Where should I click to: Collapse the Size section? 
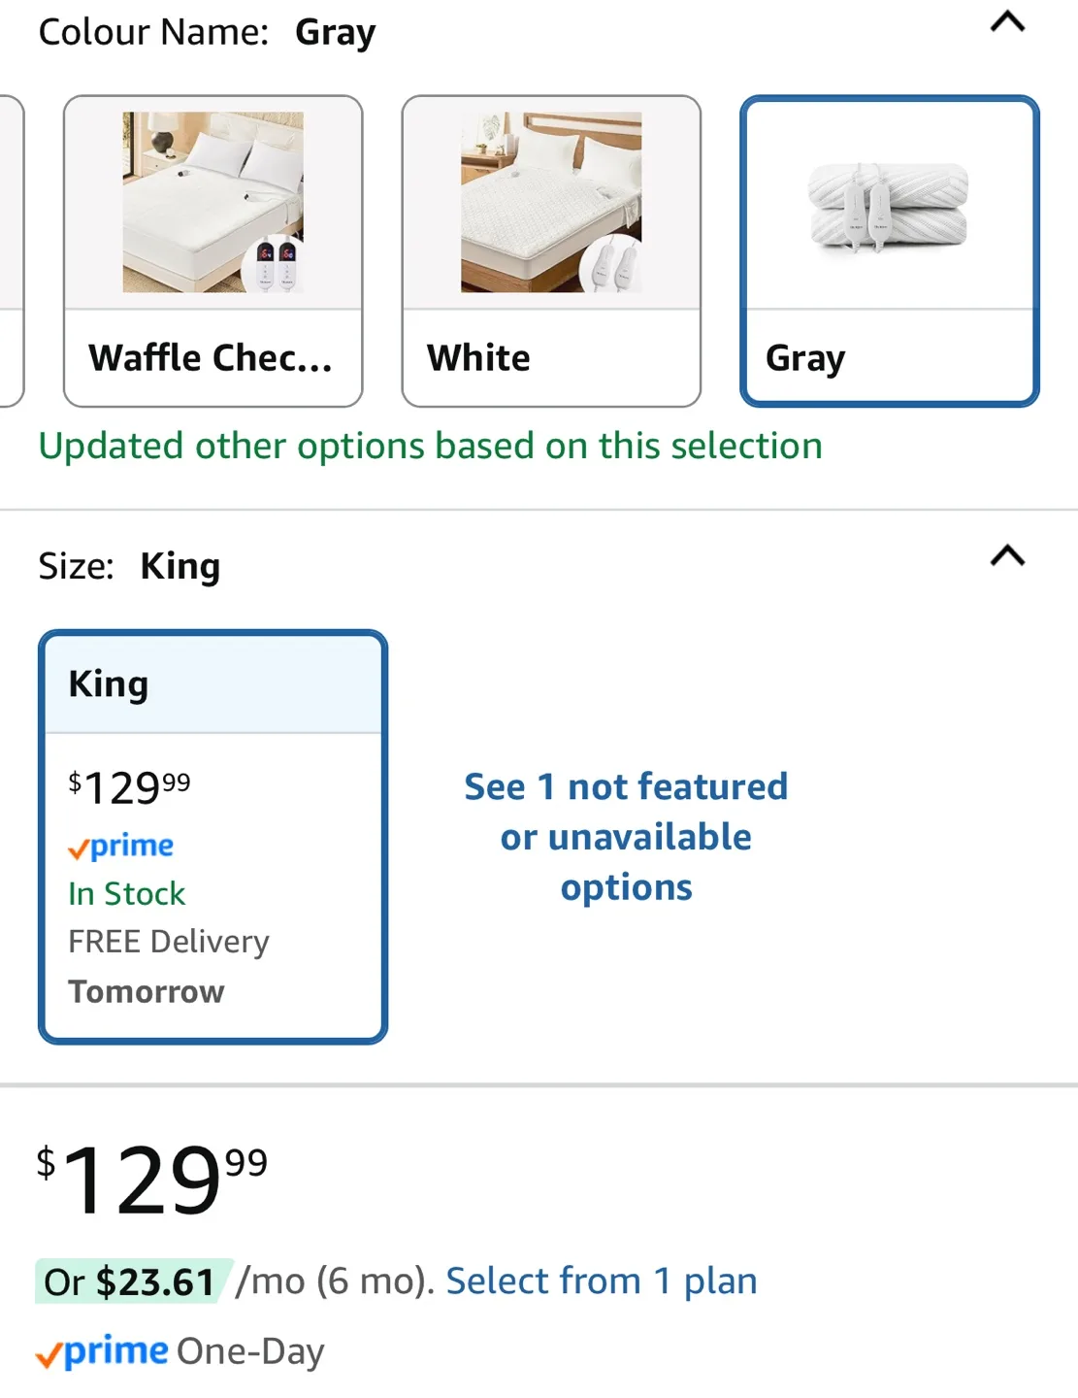[x=1006, y=556]
